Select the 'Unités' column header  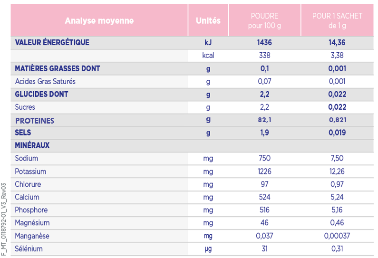pos(208,20)
